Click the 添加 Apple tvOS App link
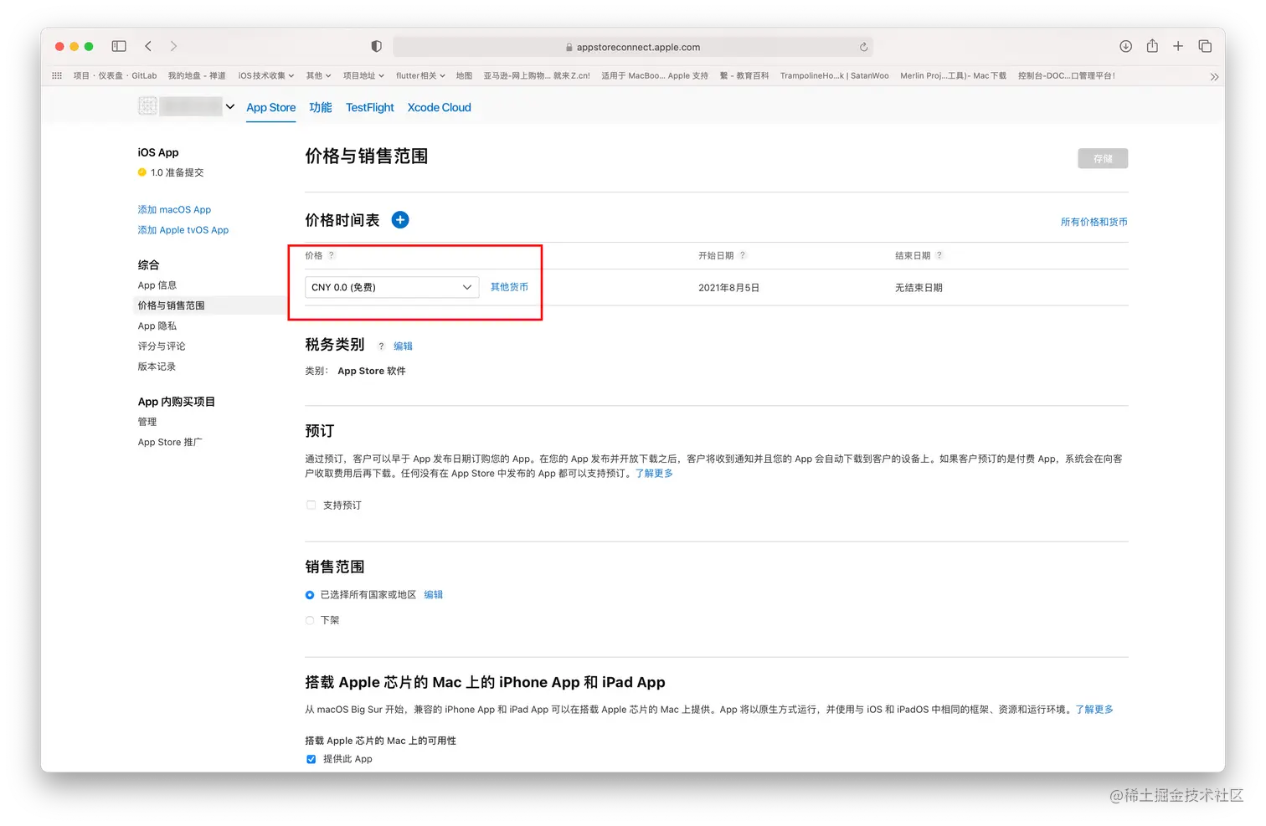The image size is (1266, 826). pyautogui.click(x=183, y=230)
